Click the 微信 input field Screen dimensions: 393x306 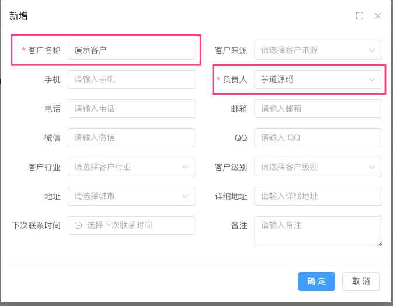click(131, 138)
